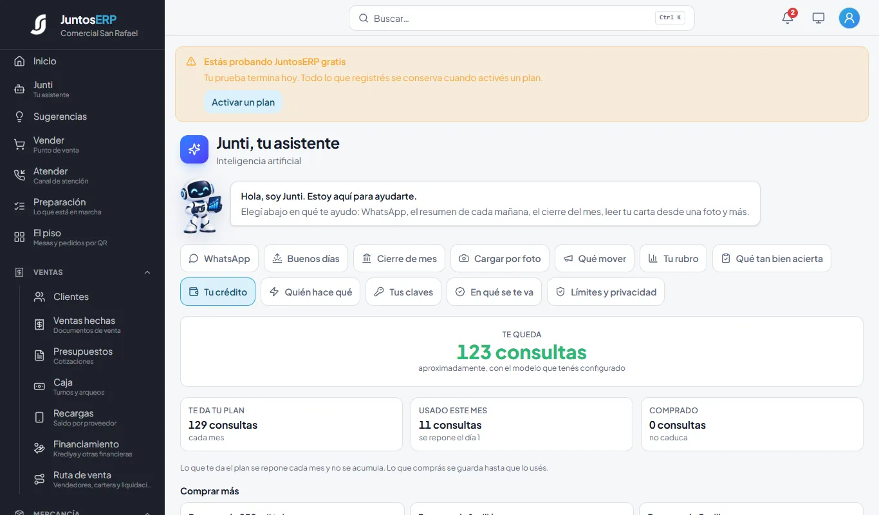Viewport: 879px width, 515px height.
Task: Open the Tu rubro tab
Action: tap(673, 258)
